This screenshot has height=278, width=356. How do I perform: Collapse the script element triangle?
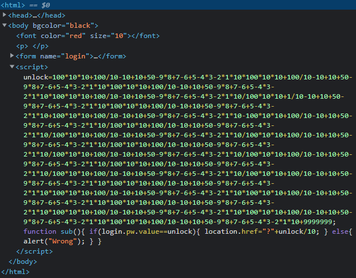pos(12,66)
